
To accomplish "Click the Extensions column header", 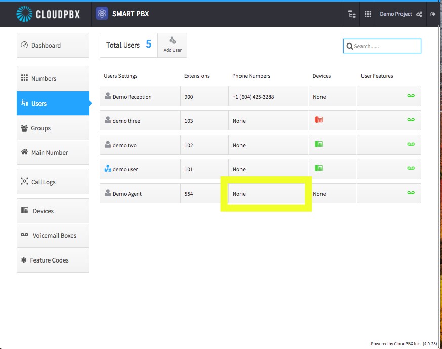I will [197, 76].
